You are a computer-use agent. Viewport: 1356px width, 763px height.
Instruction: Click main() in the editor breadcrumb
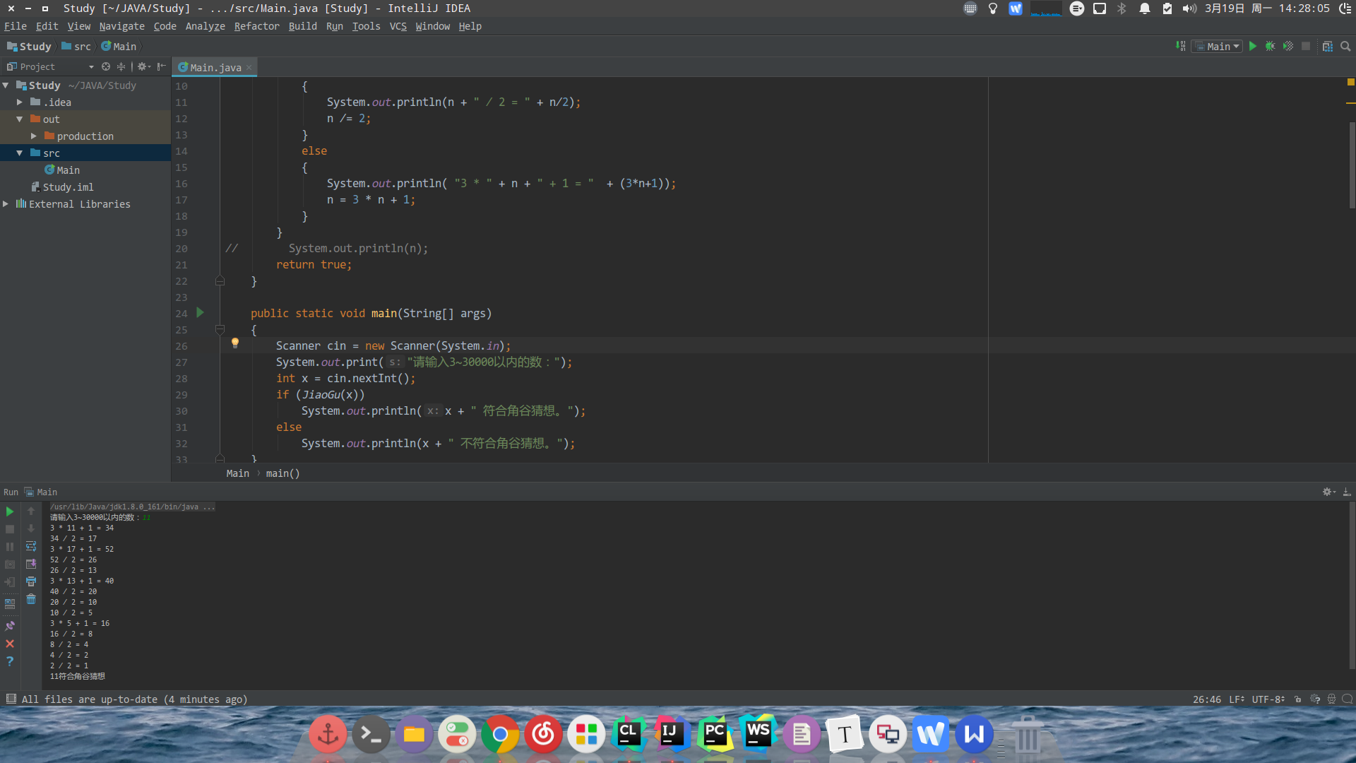(282, 473)
